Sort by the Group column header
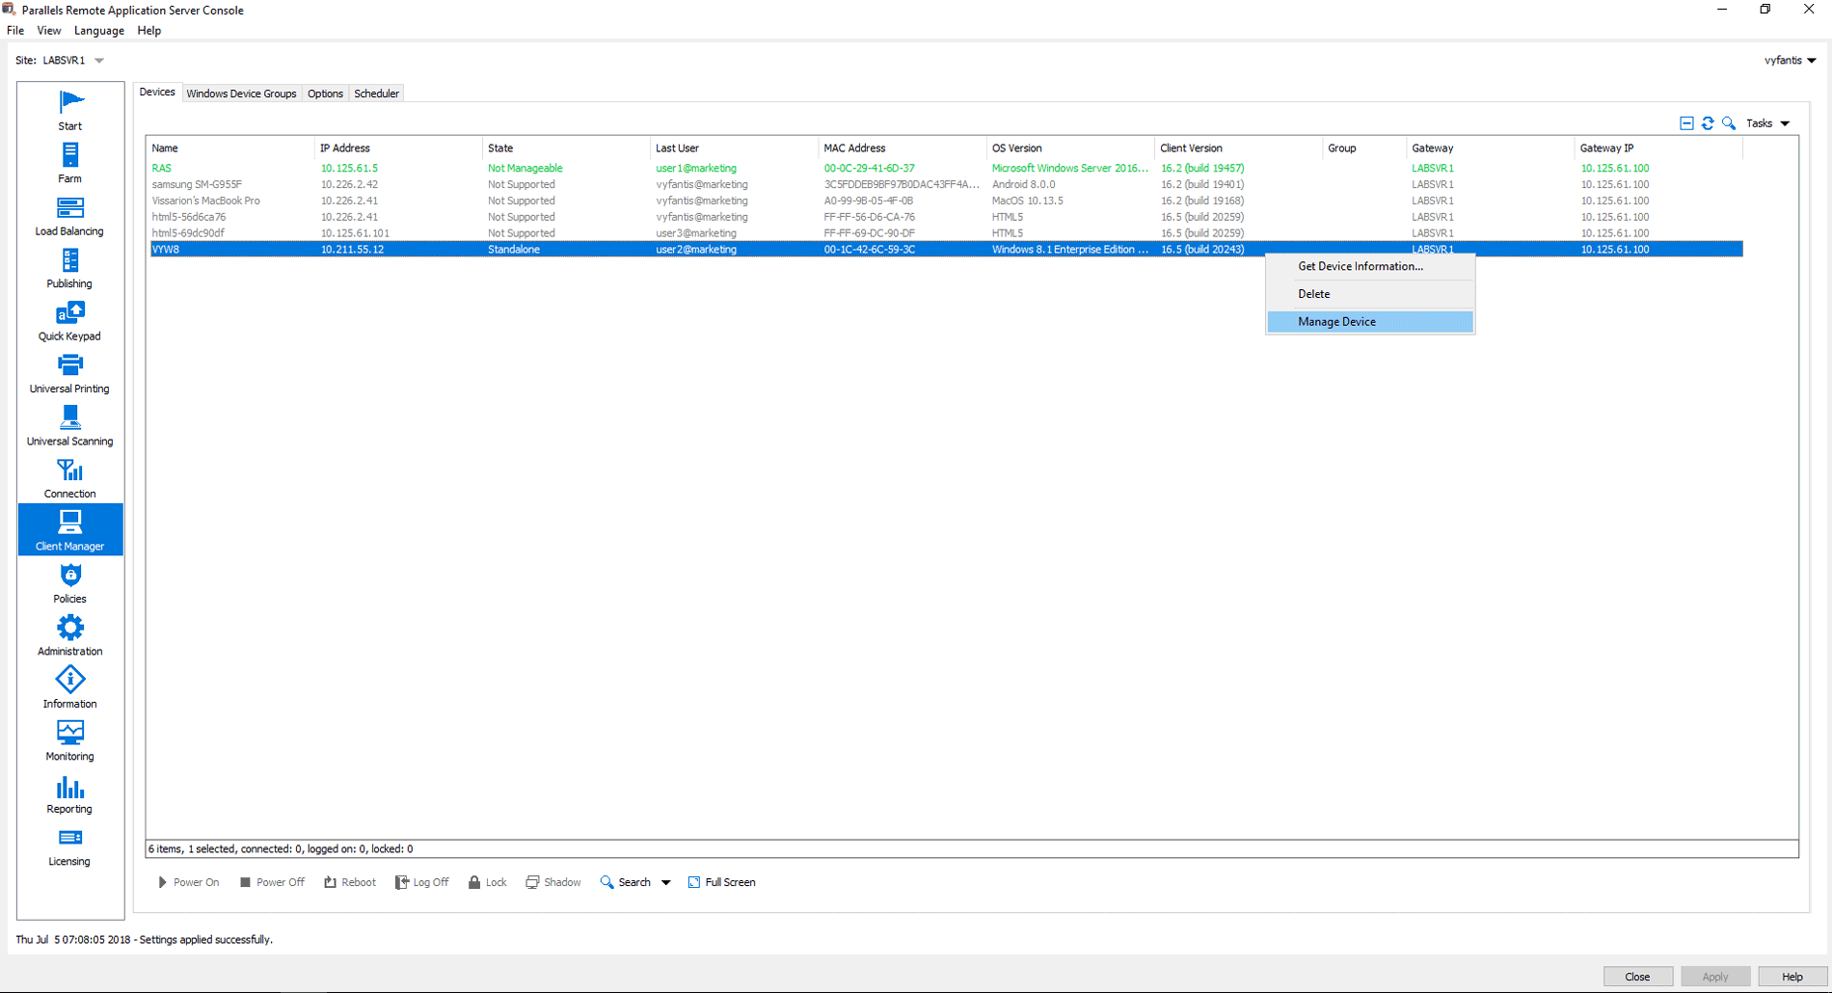 [1364, 148]
